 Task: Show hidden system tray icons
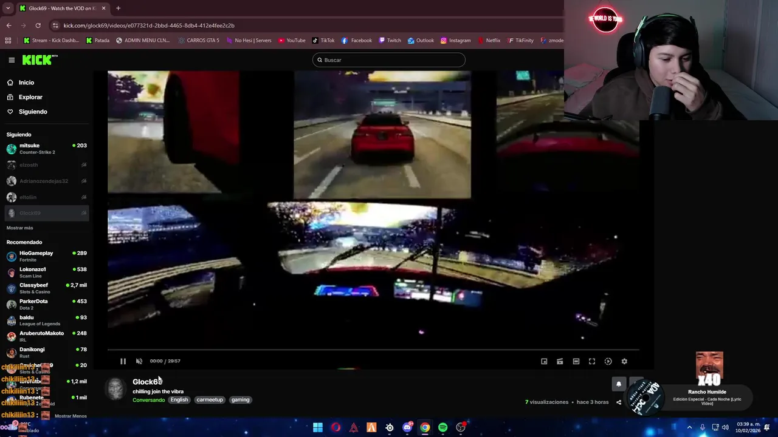click(689, 427)
